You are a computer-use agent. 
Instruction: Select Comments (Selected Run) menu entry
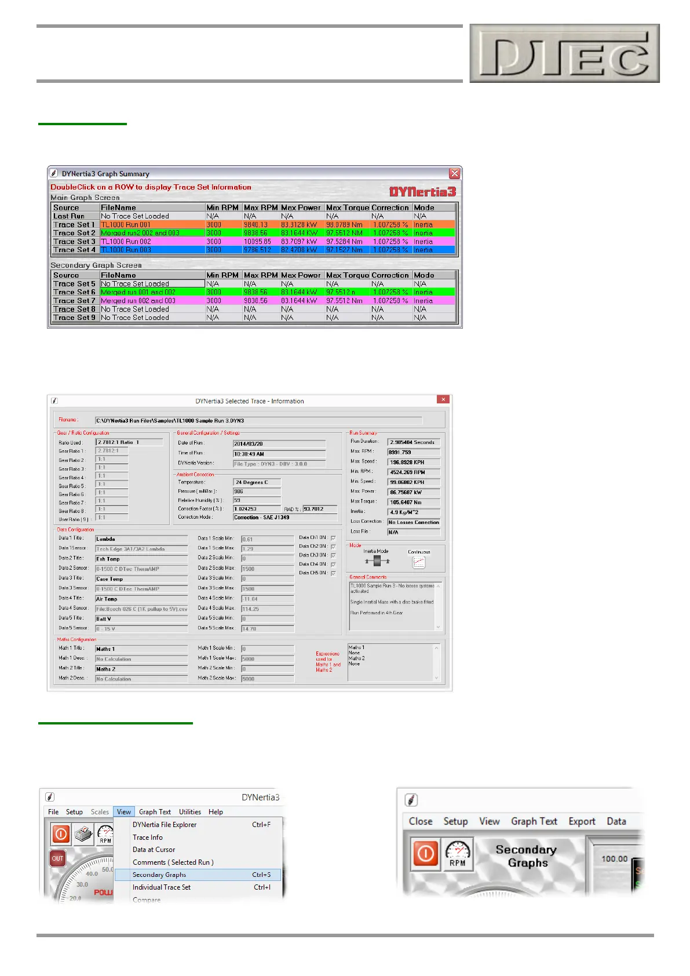(198, 862)
